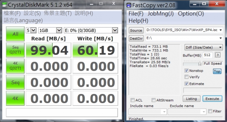Expand the Source path dropdown arrow

[221, 30]
